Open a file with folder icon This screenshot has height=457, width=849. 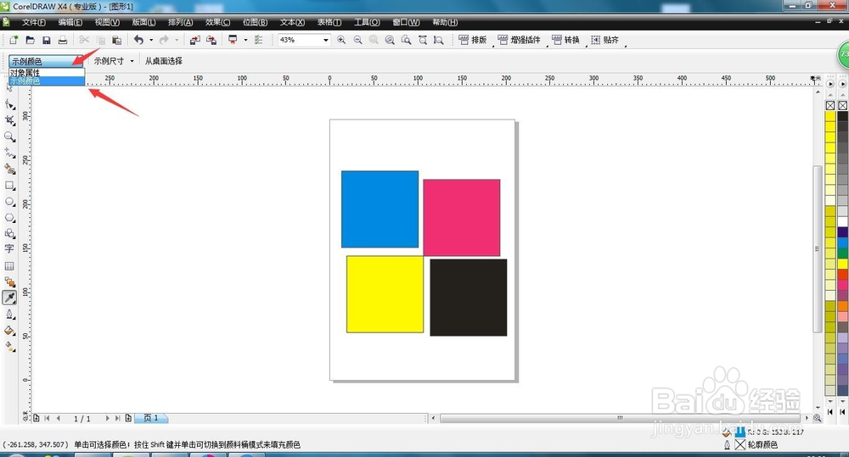click(31, 40)
